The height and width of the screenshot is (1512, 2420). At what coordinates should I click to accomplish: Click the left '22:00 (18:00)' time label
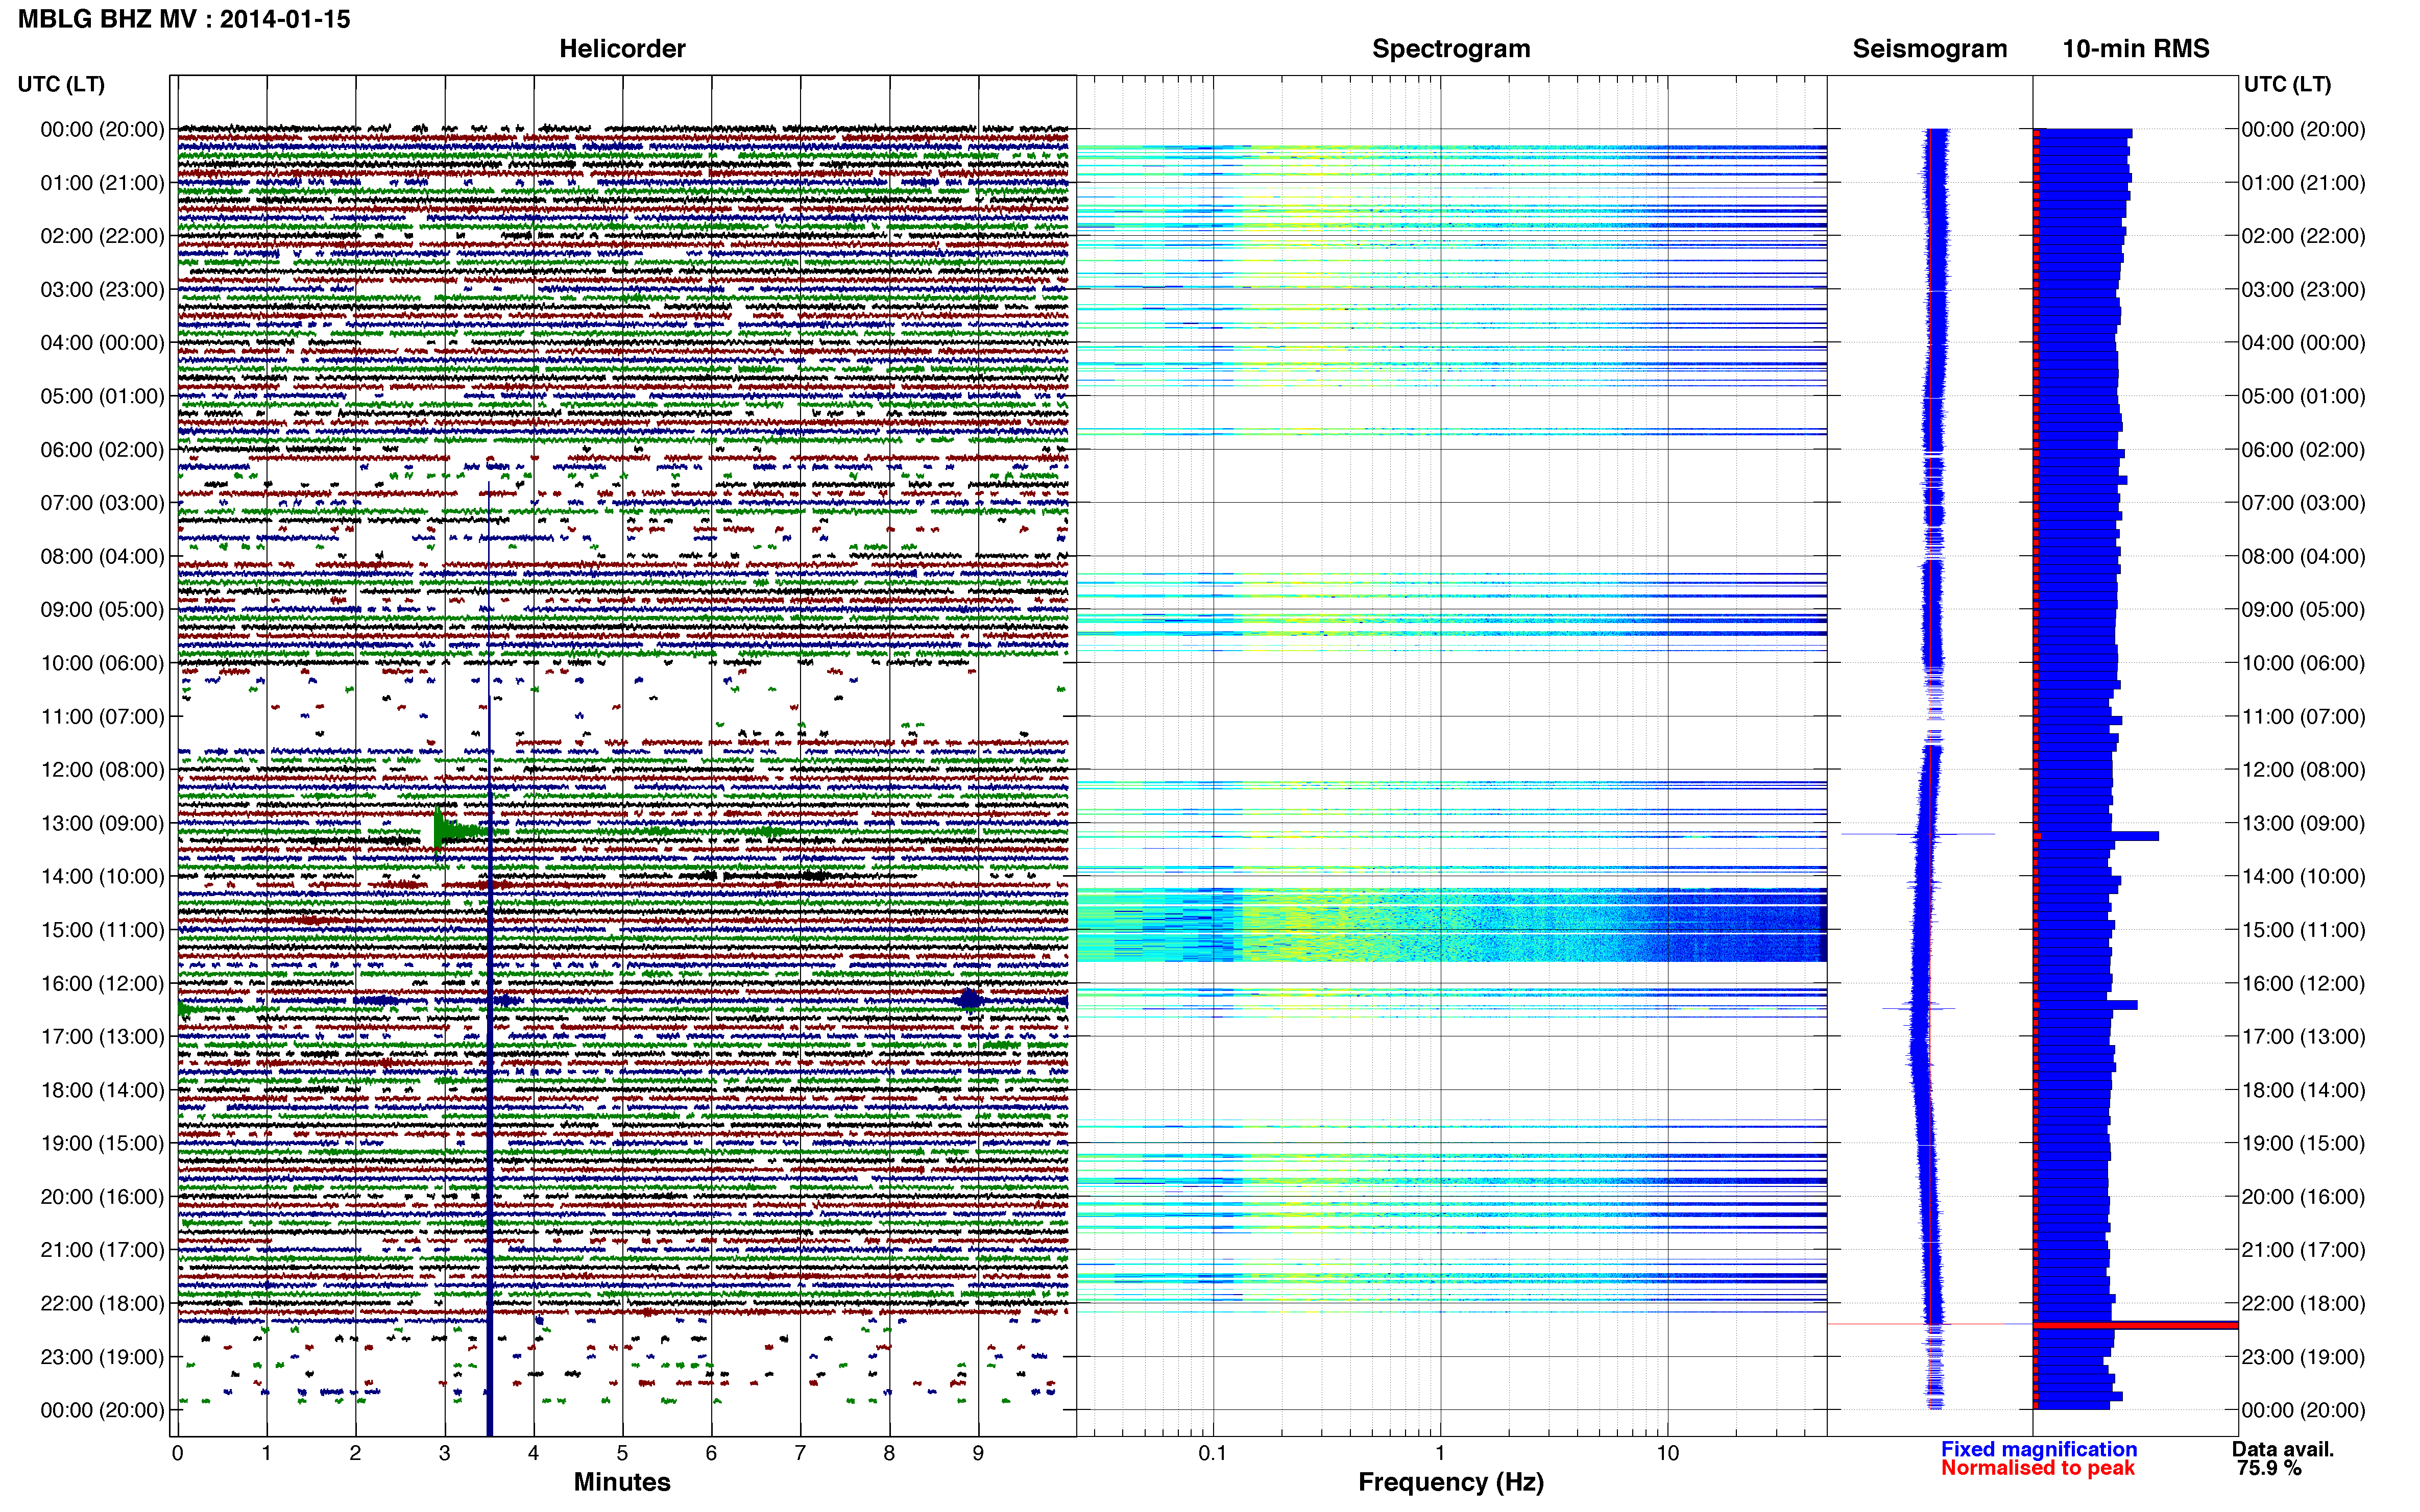click(x=102, y=1303)
